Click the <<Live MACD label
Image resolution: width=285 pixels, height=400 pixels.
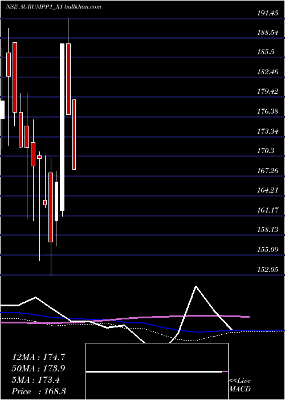(x=240, y=385)
